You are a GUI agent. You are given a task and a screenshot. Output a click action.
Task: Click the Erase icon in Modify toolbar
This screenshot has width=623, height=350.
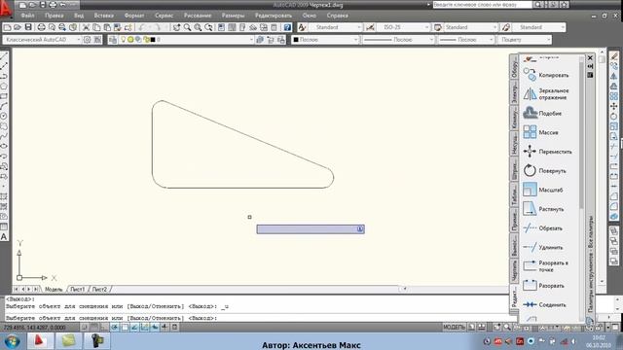(614, 56)
